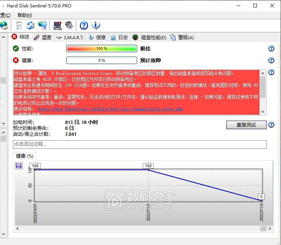Click the red X icon beside 健康
281x245 pixels.
point(16,60)
